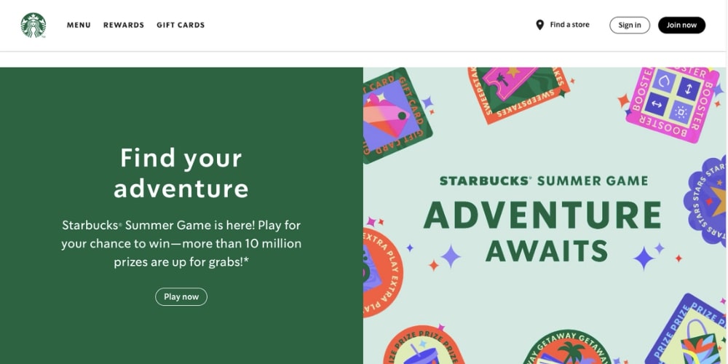
Task: Click the Find a store link
Action: pyautogui.click(x=570, y=25)
